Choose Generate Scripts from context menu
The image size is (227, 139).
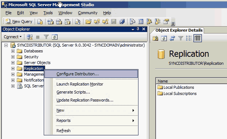91,92
